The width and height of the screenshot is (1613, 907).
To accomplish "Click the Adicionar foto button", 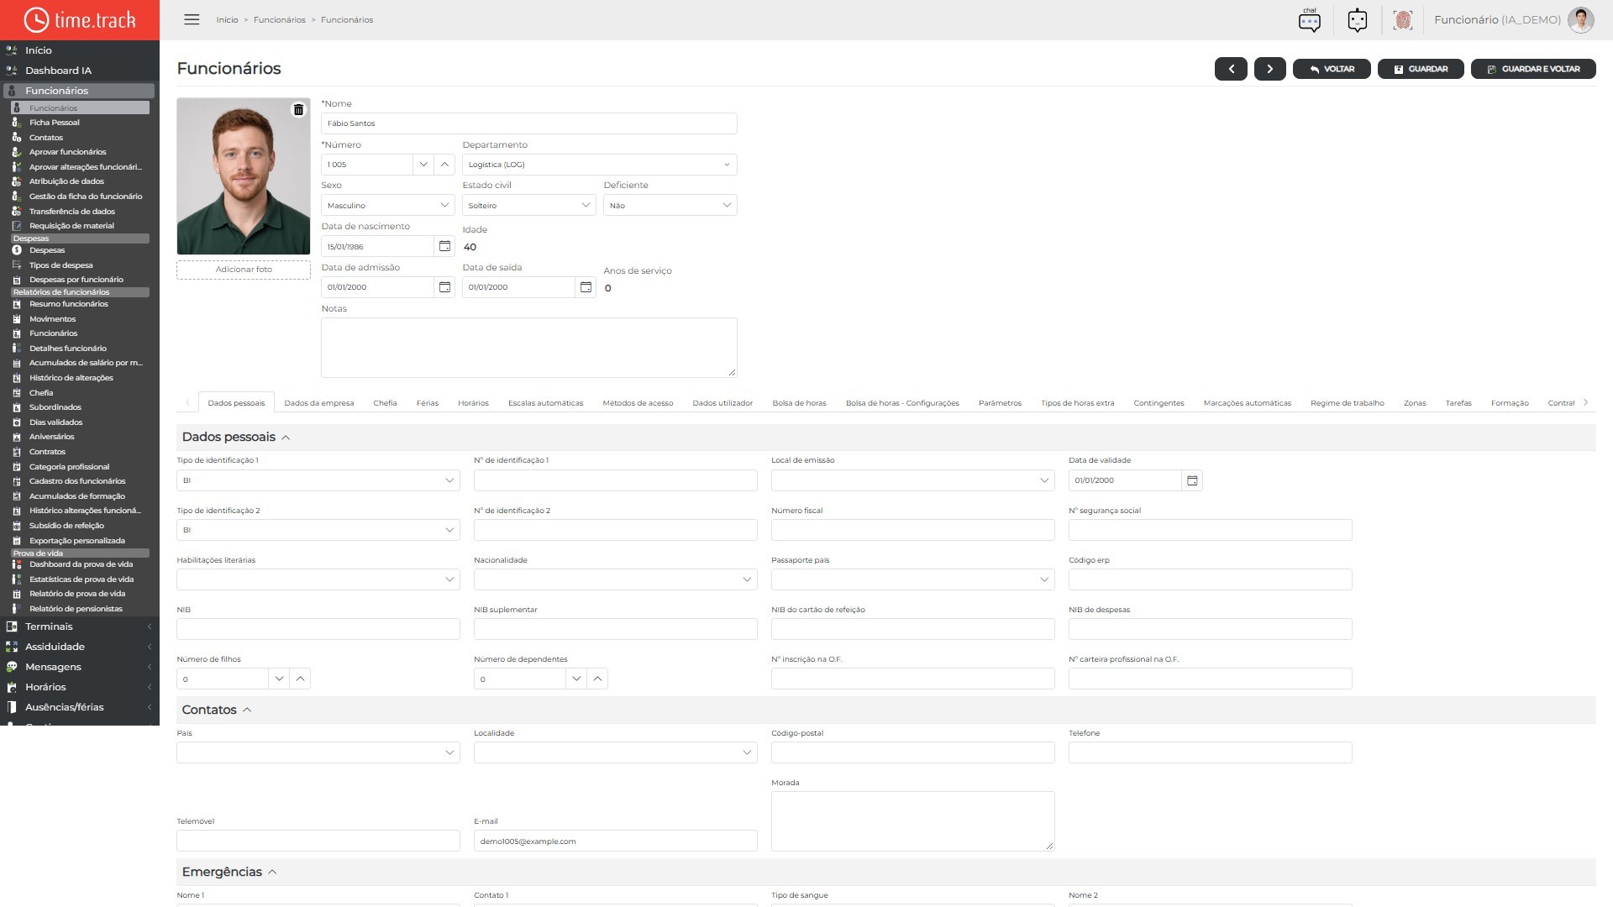I will coord(244,270).
